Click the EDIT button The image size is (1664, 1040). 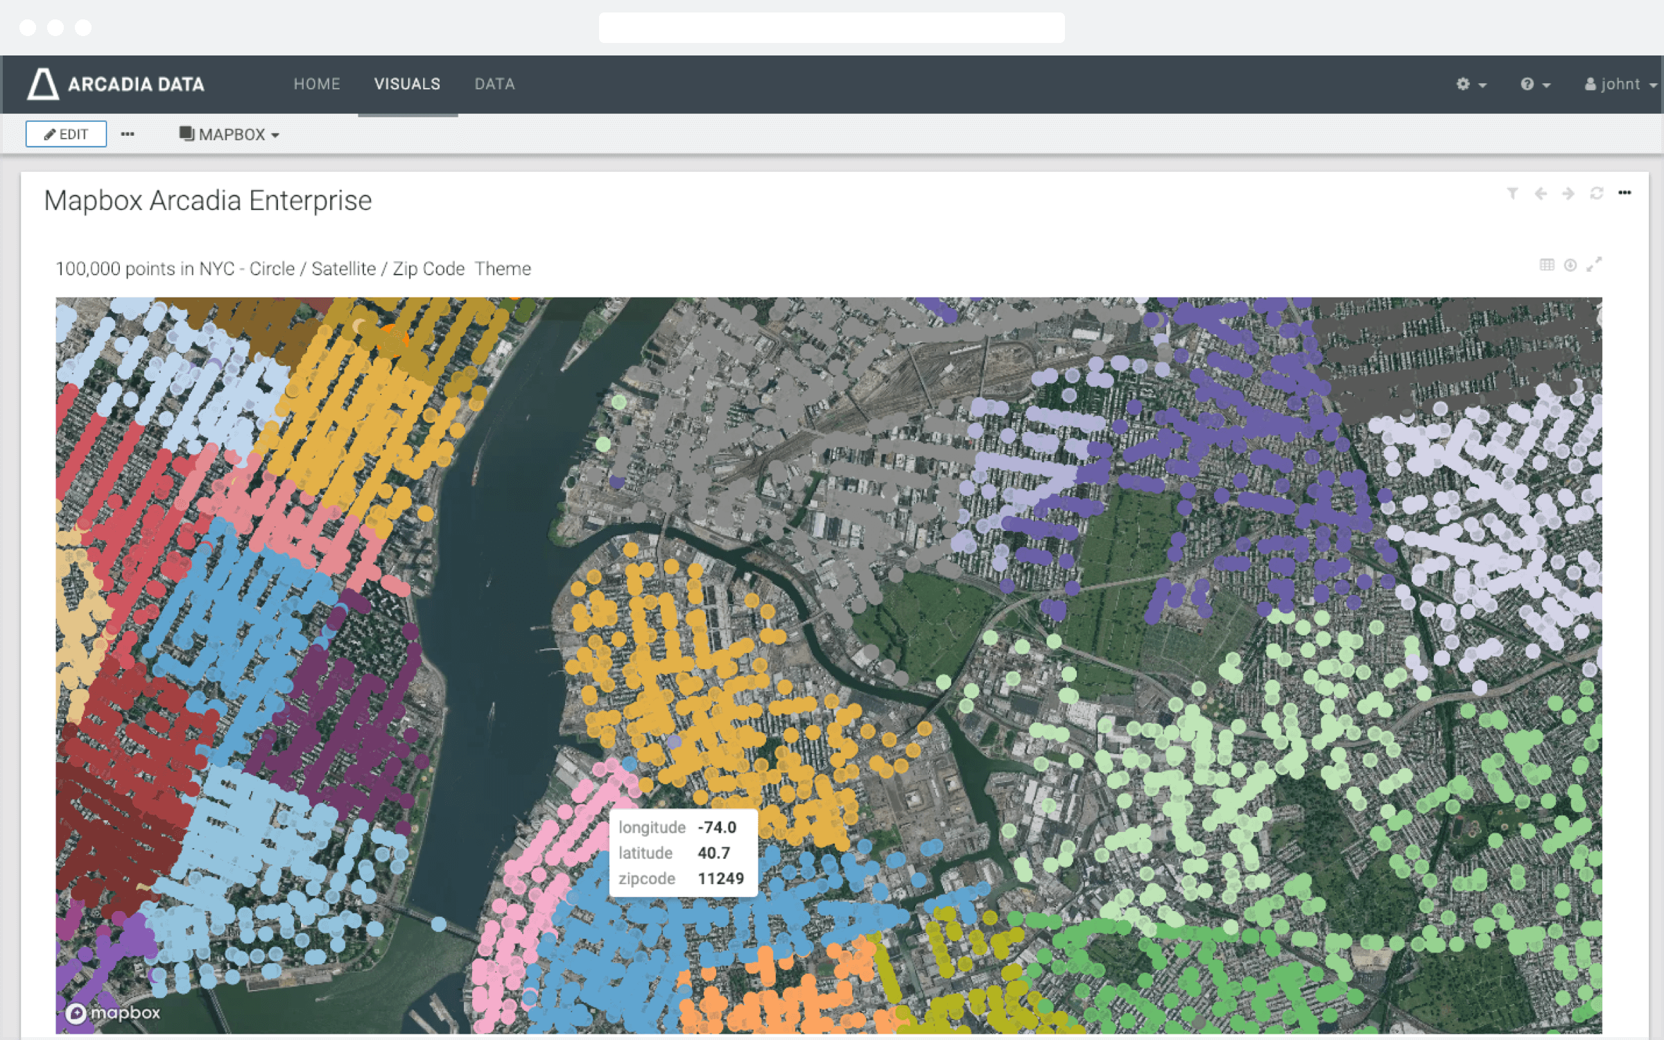coord(66,134)
